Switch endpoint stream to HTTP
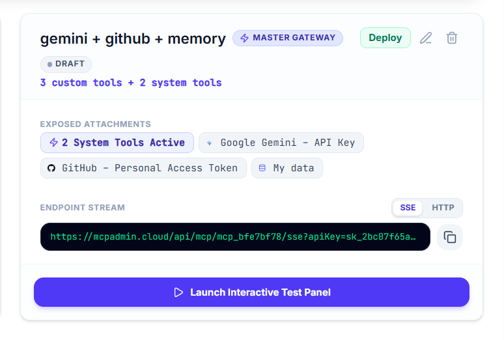 [x=443, y=208]
